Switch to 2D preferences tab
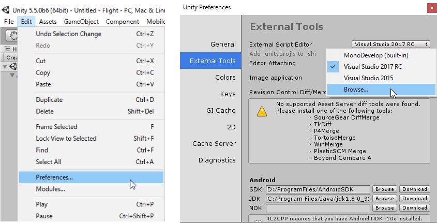The width and height of the screenshot is (437, 223). pyautogui.click(x=210, y=127)
